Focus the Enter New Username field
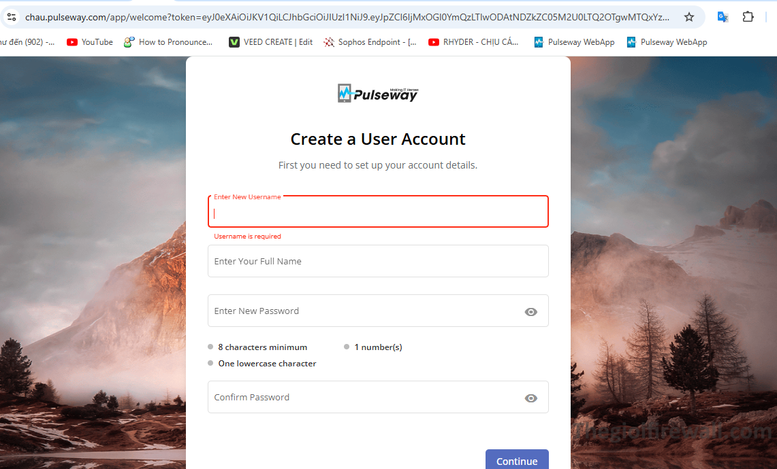 click(378, 213)
